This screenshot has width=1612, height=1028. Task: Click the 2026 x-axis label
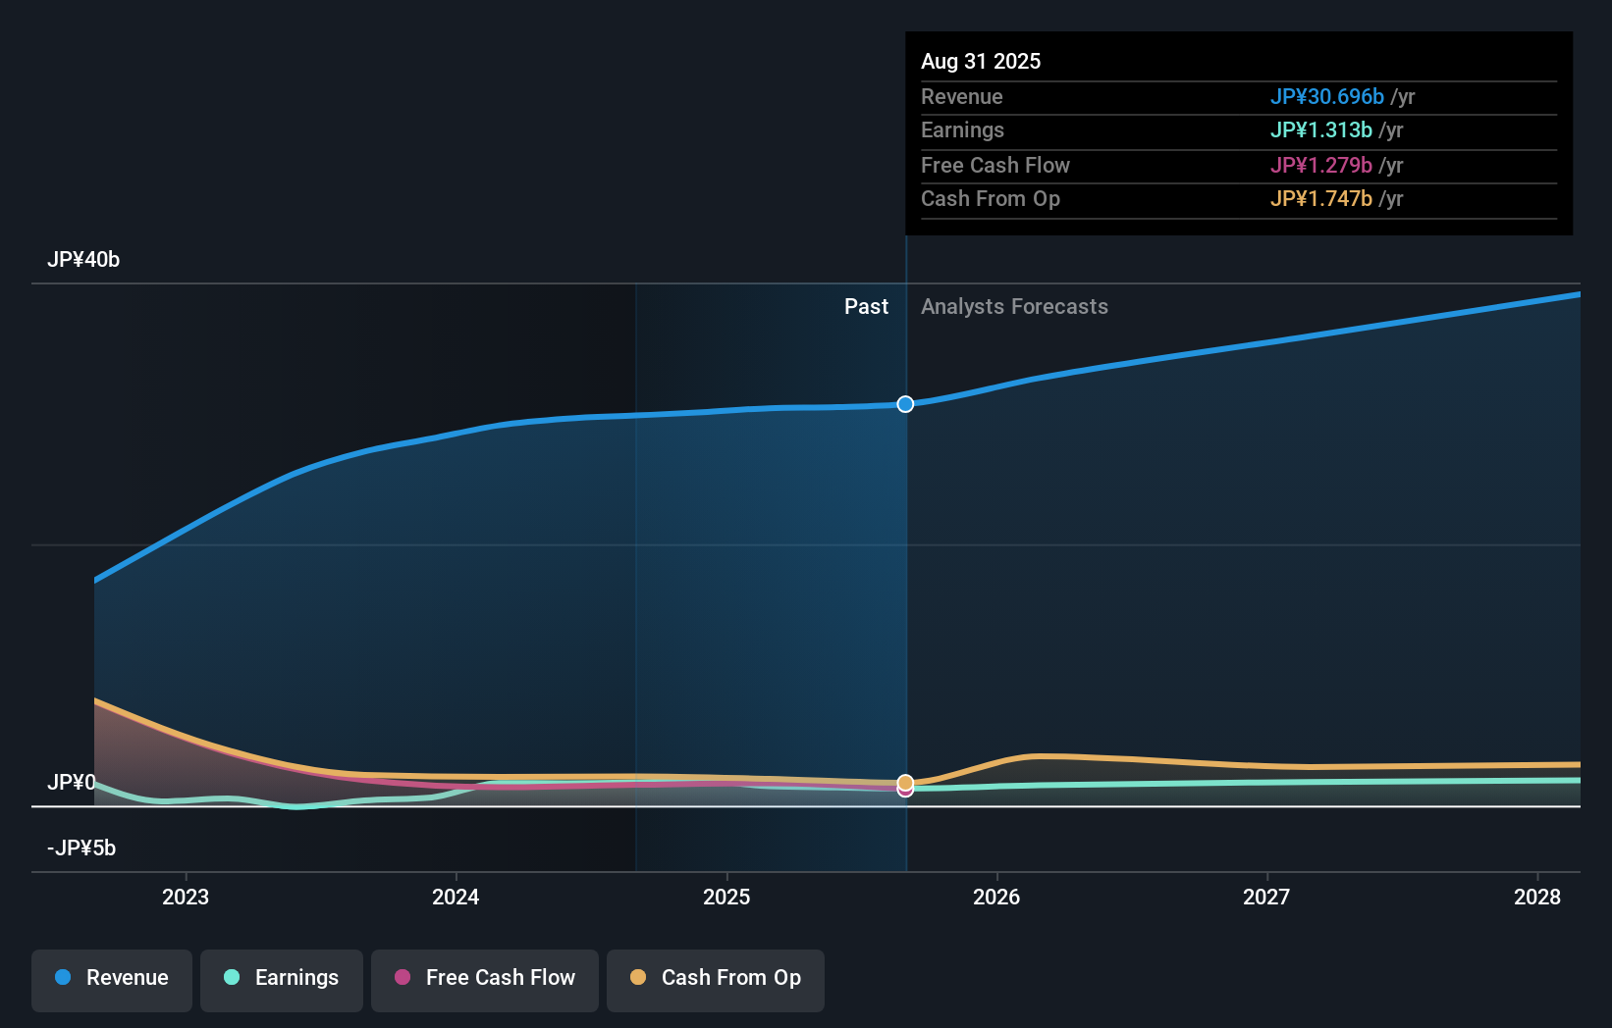pyautogui.click(x=996, y=897)
